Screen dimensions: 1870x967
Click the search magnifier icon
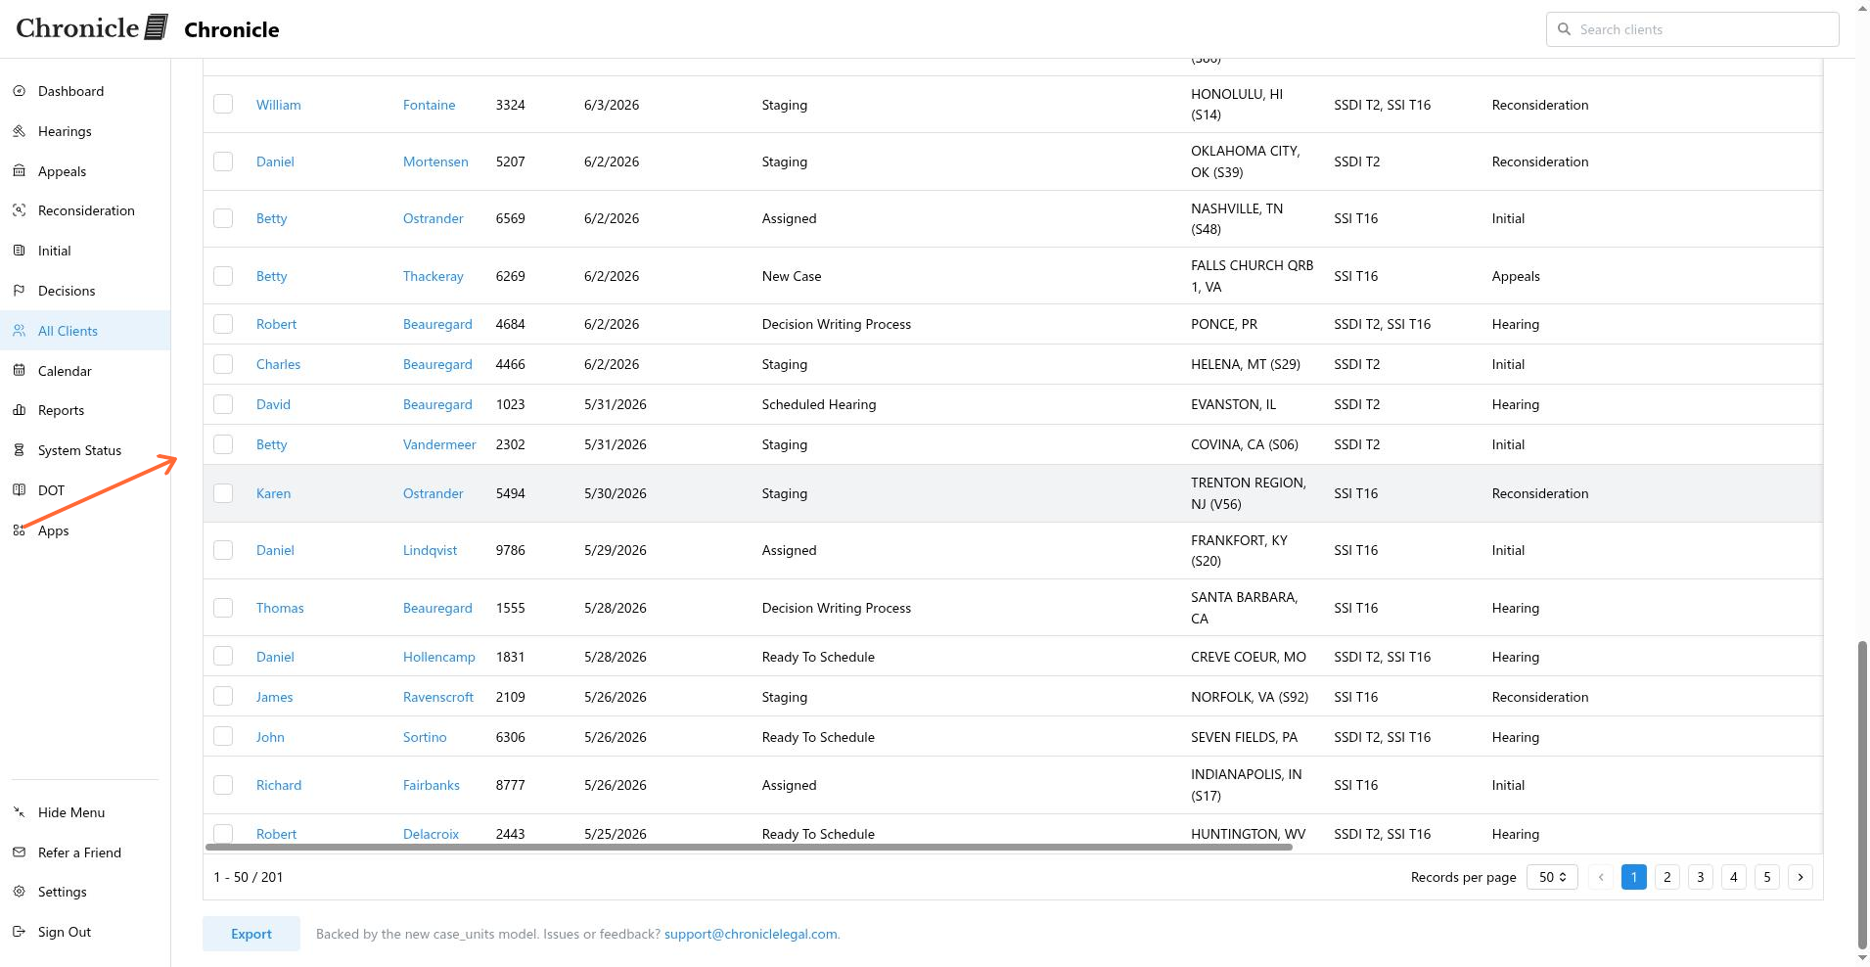pos(1564,29)
